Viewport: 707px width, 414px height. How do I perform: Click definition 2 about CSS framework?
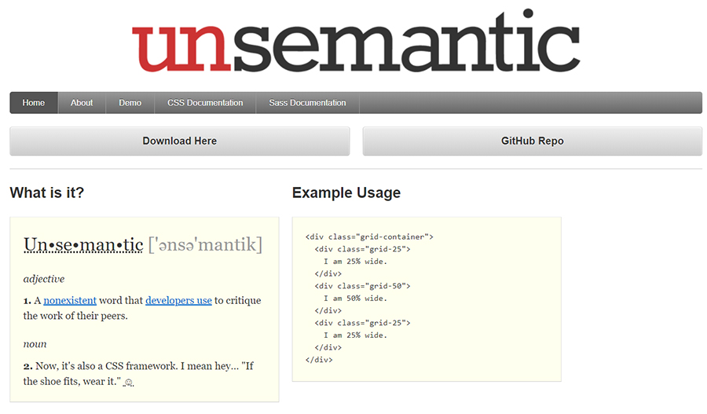point(138,373)
